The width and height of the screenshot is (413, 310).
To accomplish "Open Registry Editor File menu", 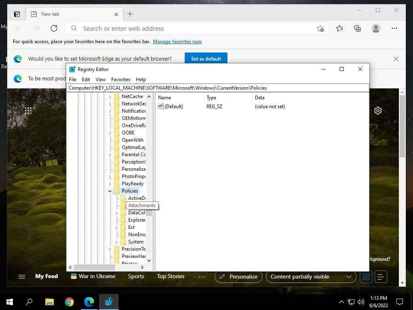I will click(73, 80).
